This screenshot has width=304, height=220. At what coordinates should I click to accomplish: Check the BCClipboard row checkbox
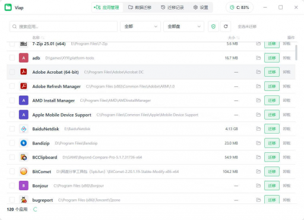click(12, 157)
